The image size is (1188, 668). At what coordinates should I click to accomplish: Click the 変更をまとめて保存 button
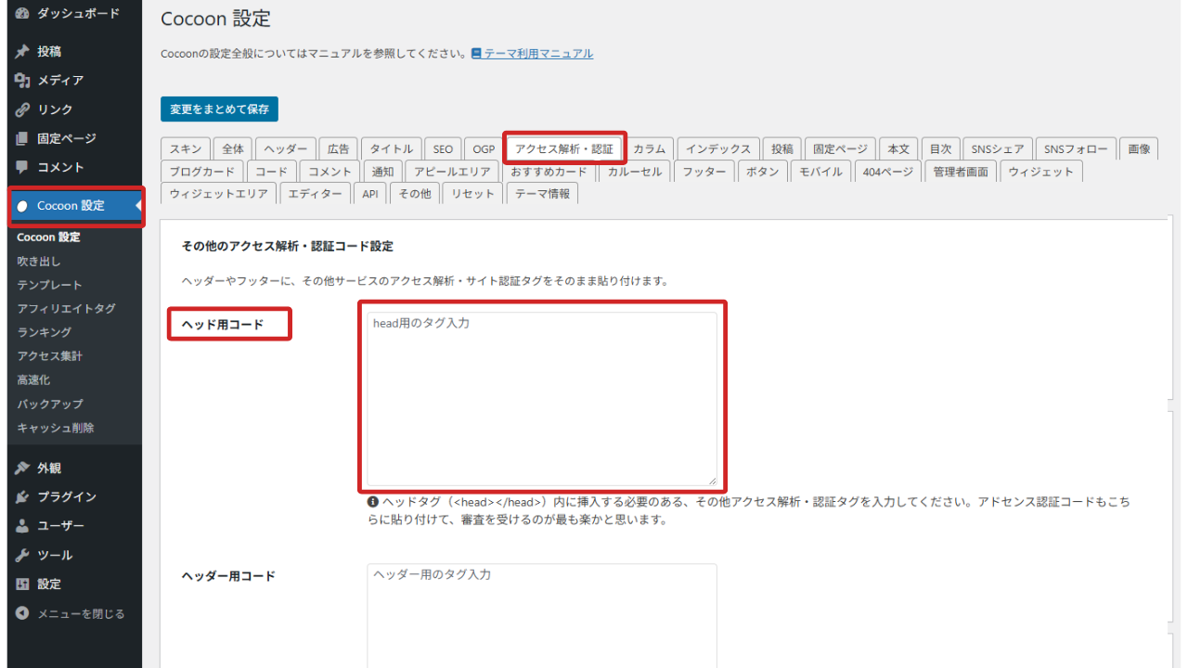[x=219, y=109]
